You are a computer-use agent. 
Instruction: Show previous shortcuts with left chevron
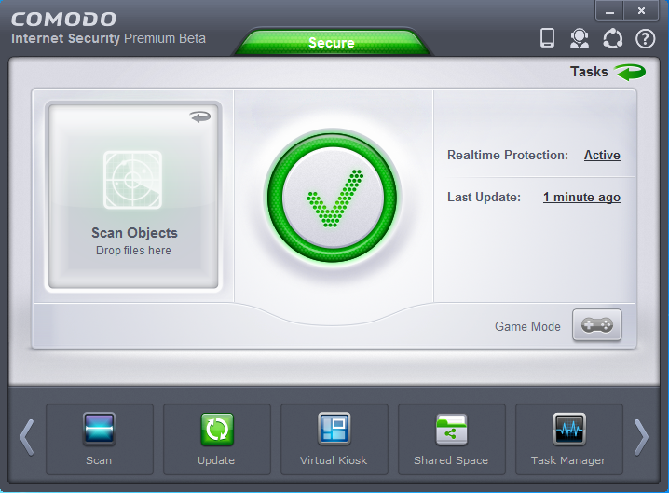click(26, 437)
